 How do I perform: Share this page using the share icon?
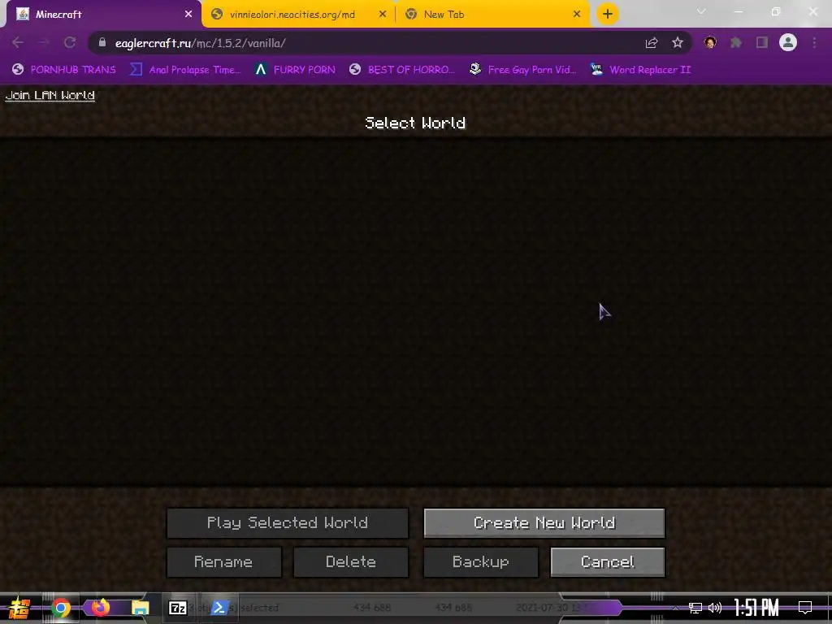(652, 43)
